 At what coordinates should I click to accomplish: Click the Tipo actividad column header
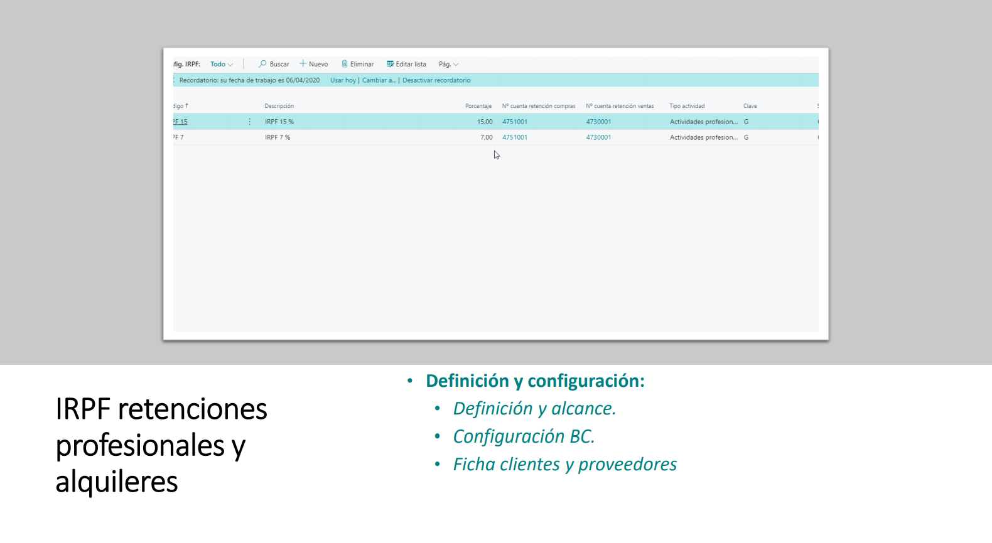[687, 106]
